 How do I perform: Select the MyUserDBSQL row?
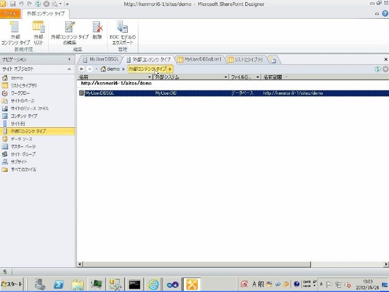tap(233, 93)
